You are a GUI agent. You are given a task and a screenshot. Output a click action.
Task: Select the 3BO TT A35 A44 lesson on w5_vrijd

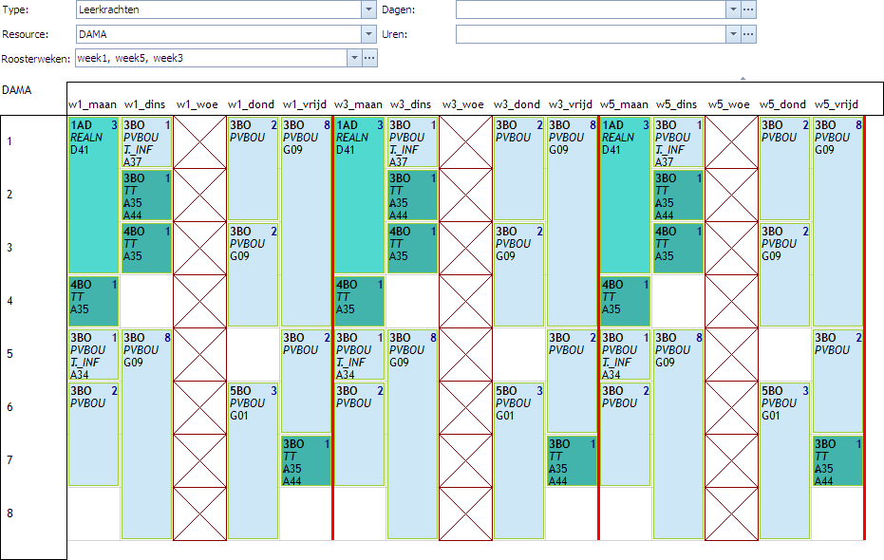click(837, 461)
